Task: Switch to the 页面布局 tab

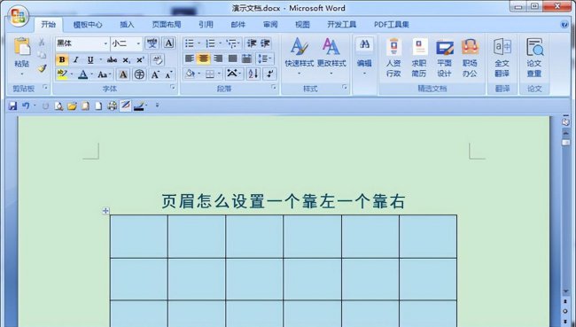Action: (x=167, y=25)
